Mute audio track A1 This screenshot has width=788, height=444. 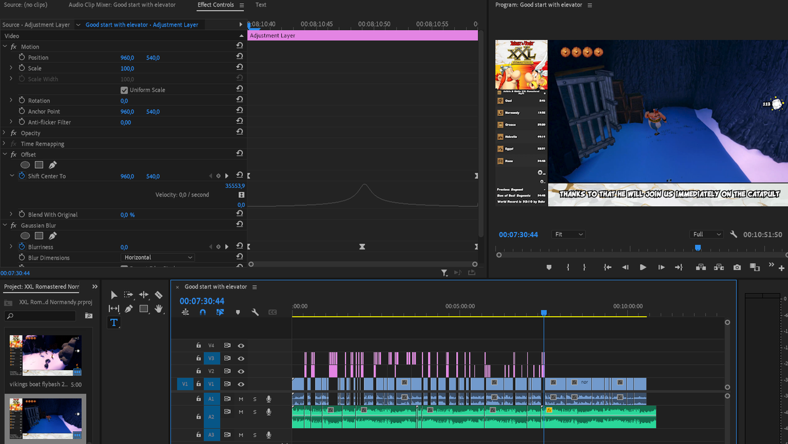tap(241, 399)
